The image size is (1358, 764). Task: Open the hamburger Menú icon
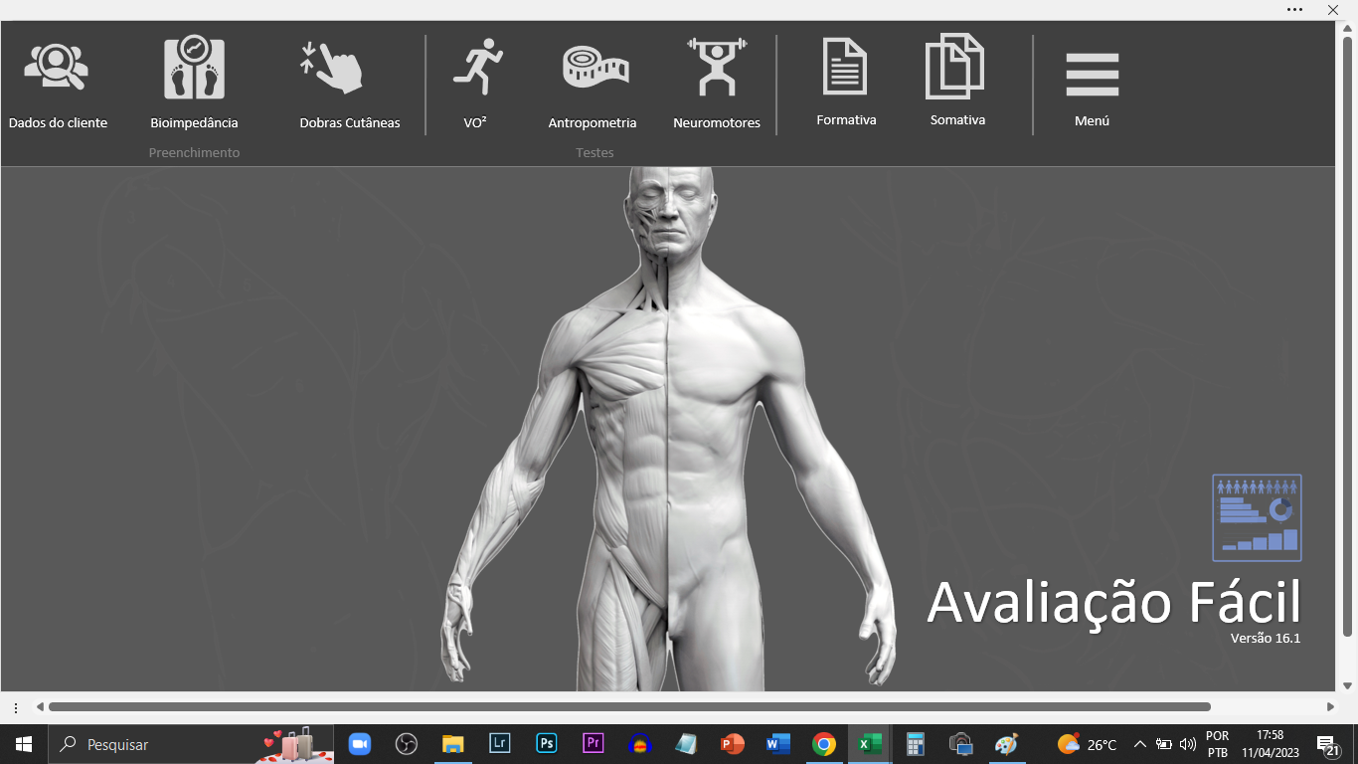pyautogui.click(x=1092, y=75)
